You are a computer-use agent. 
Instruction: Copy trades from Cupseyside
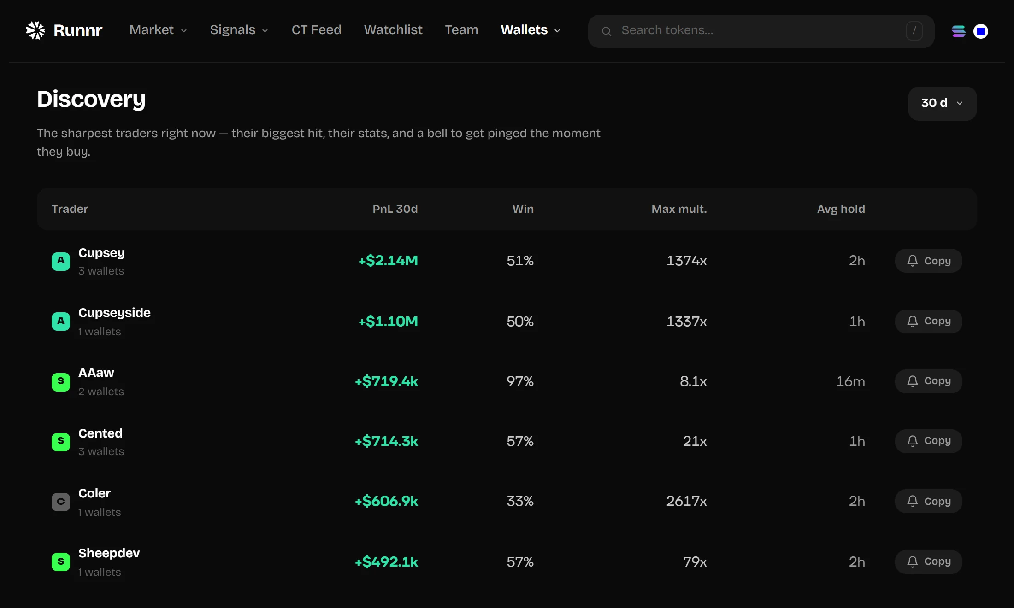point(928,321)
